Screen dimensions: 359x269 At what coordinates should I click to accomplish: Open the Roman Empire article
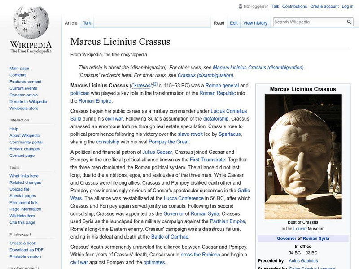coord(95,101)
